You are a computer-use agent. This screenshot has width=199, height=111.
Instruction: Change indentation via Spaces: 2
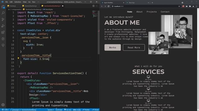coord(51,110)
